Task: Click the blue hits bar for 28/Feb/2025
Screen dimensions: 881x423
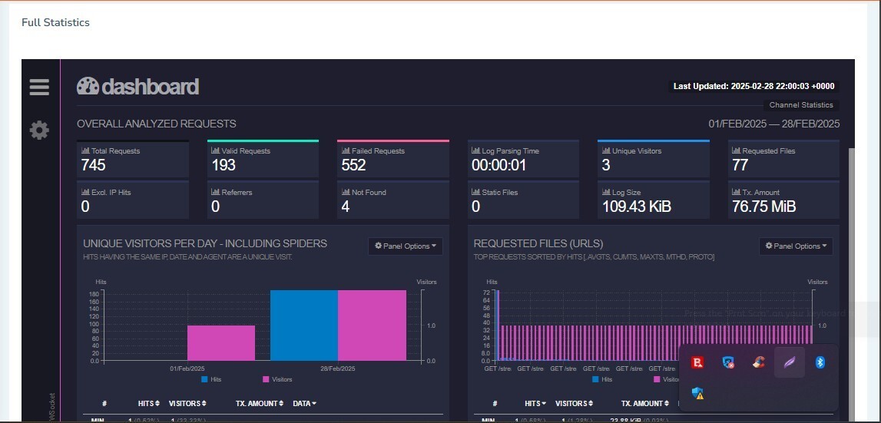Action: pos(304,326)
